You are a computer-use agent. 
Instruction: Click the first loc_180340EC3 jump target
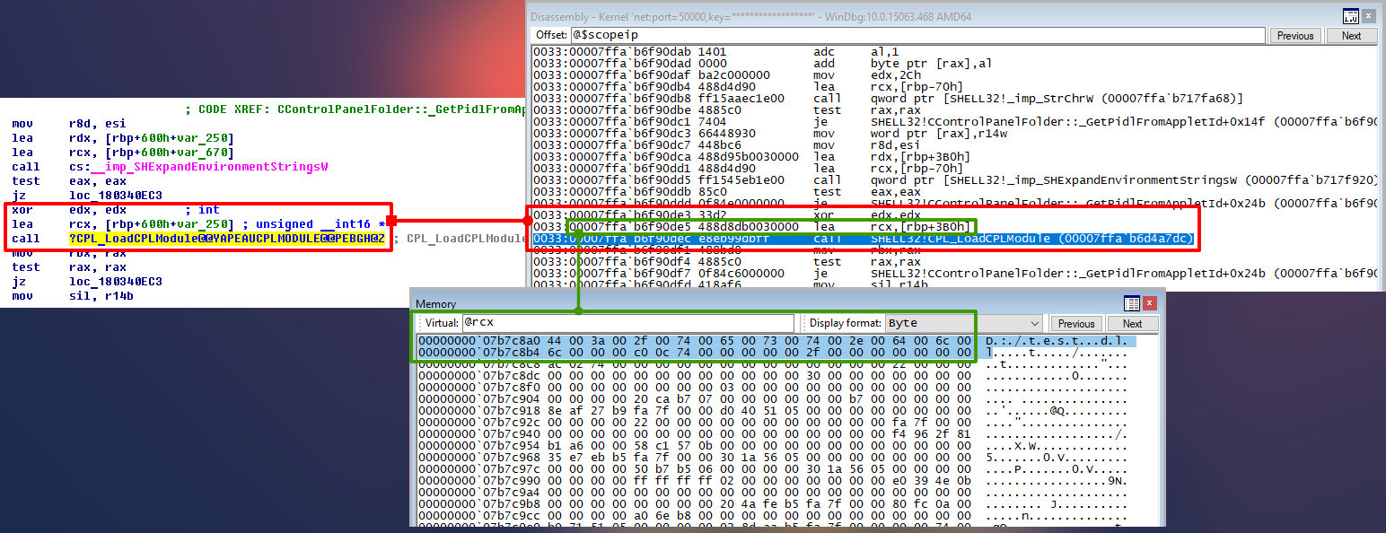115,195
